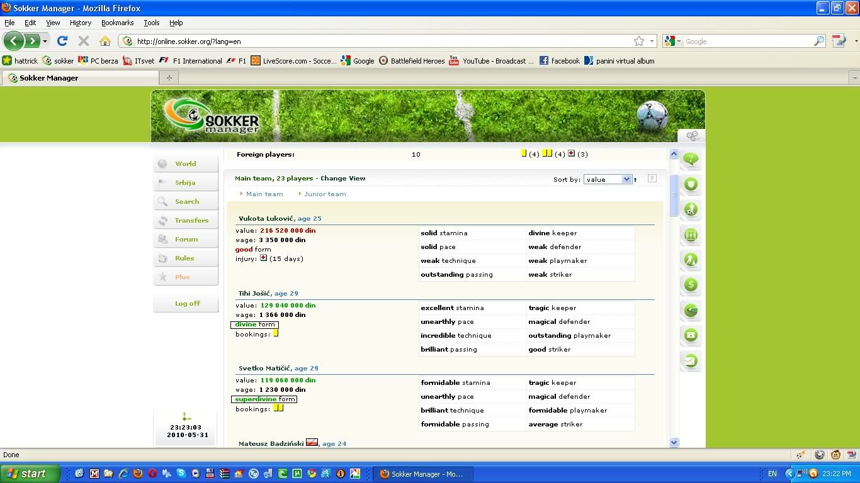Click the help question box near sort
This screenshot has height=483, width=860.
point(652,179)
